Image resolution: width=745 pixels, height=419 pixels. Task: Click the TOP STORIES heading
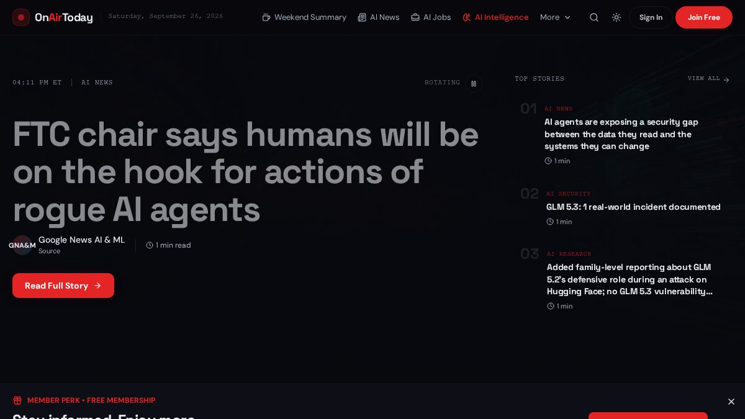pos(540,79)
